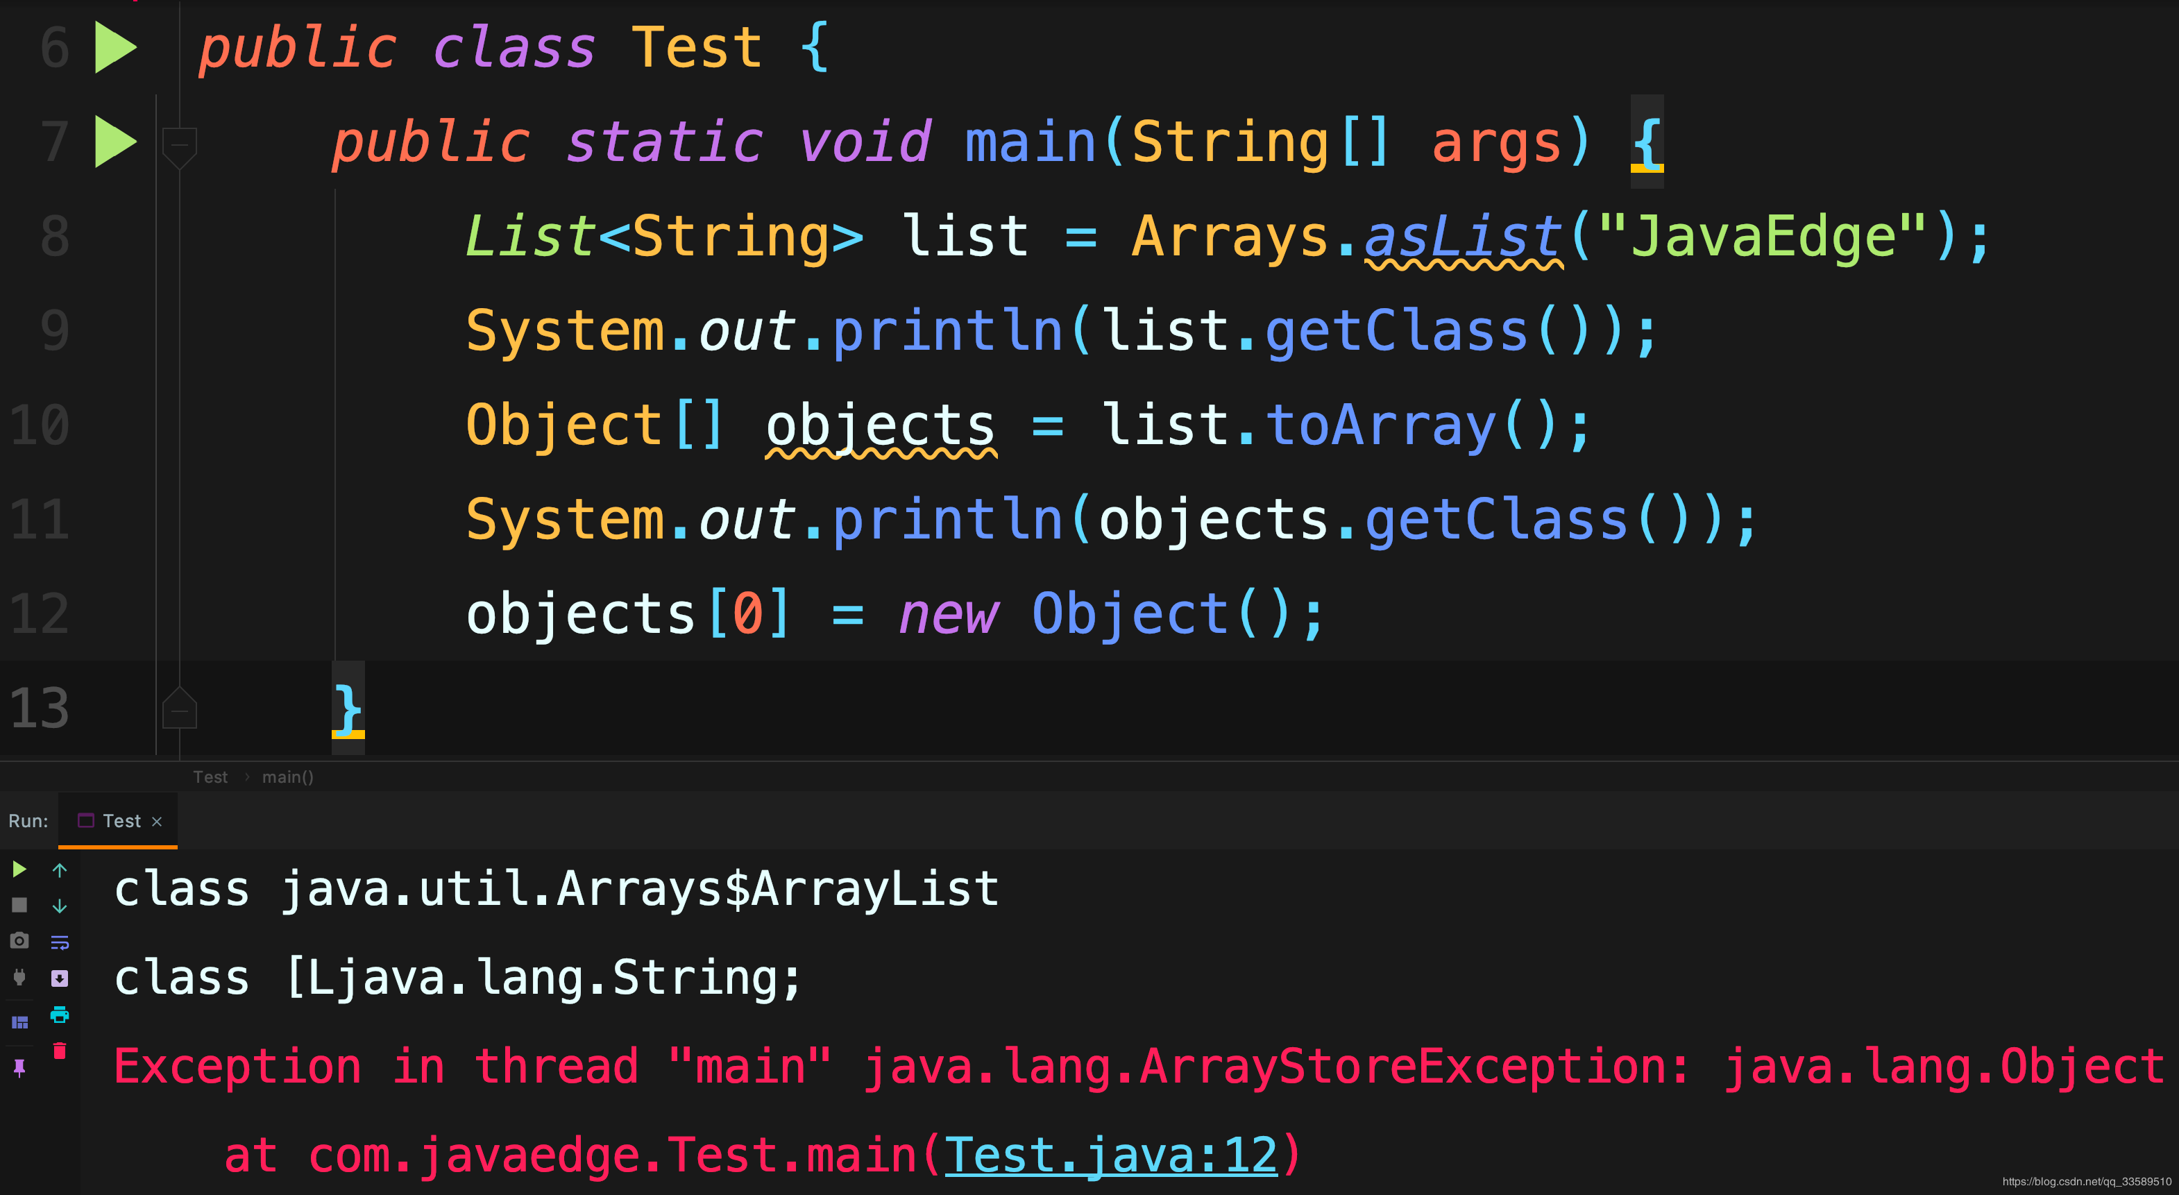Select the Test run tab
The image size is (2179, 1195).
tap(121, 821)
